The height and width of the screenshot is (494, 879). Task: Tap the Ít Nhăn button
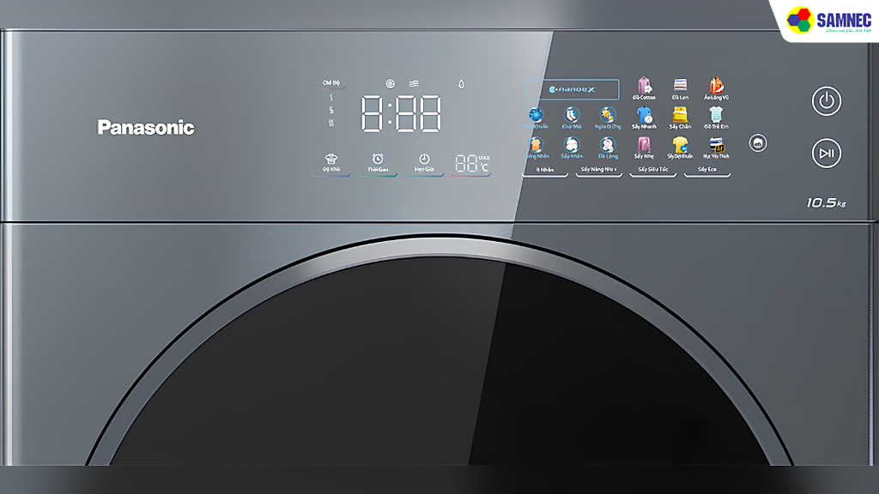pyautogui.click(x=545, y=172)
